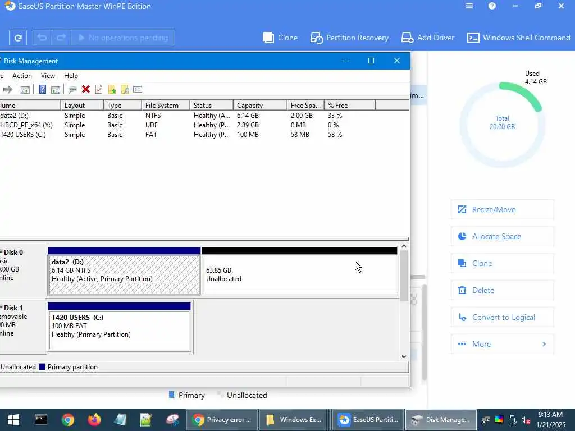Click the yellow sheet green arrow icon
Viewport: 575px width, 431px height.
(x=112, y=89)
